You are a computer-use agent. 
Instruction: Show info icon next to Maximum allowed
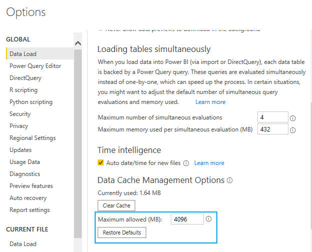pos(208,219)
